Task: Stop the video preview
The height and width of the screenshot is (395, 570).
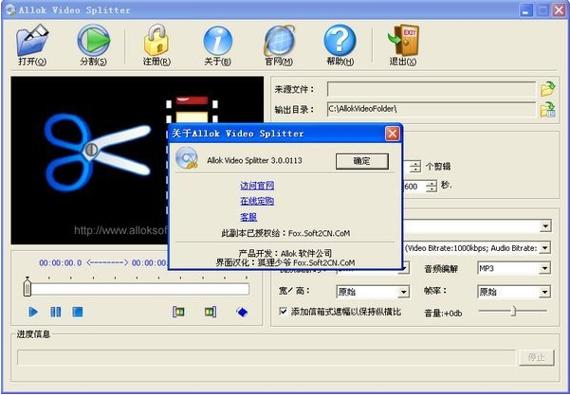Action: 78,312
